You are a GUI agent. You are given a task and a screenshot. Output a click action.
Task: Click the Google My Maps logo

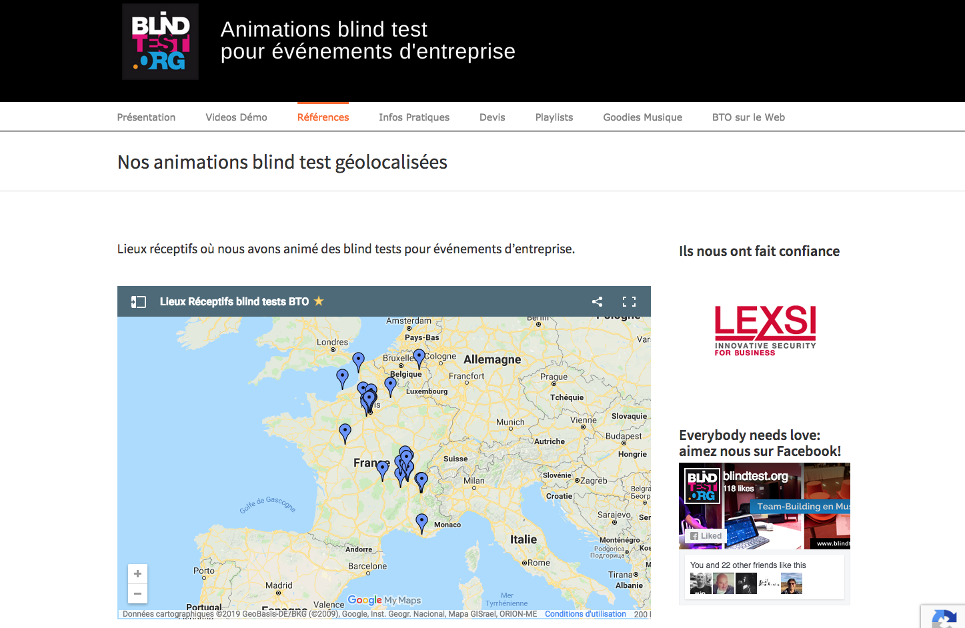(x=384, y=600)
